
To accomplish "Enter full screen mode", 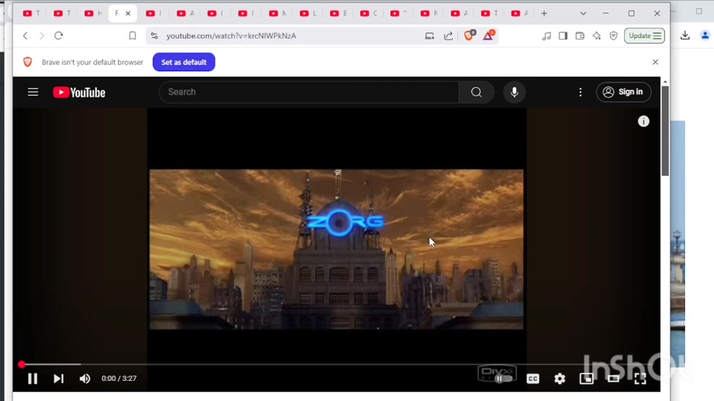I will pyautogui.click(x=640, y=379).
